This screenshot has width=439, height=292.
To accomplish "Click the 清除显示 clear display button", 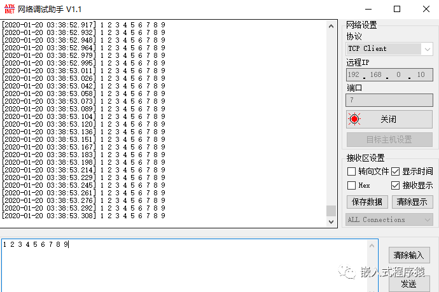I will [412, 202].
